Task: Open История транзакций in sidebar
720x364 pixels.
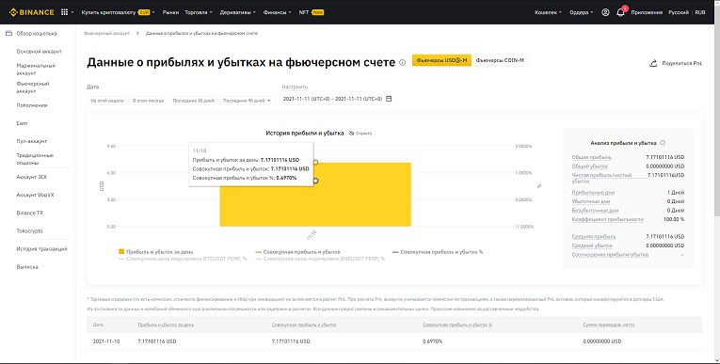Action: click(41, 249)
